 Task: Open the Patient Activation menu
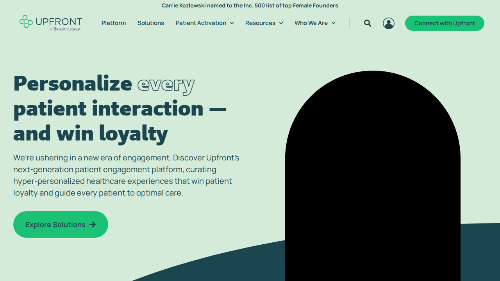click(201, 23)
